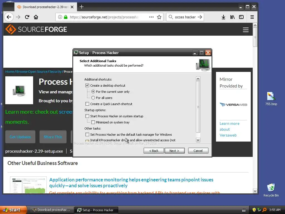
Task: Click the browser page scroll up arrow
Action: 255,25
